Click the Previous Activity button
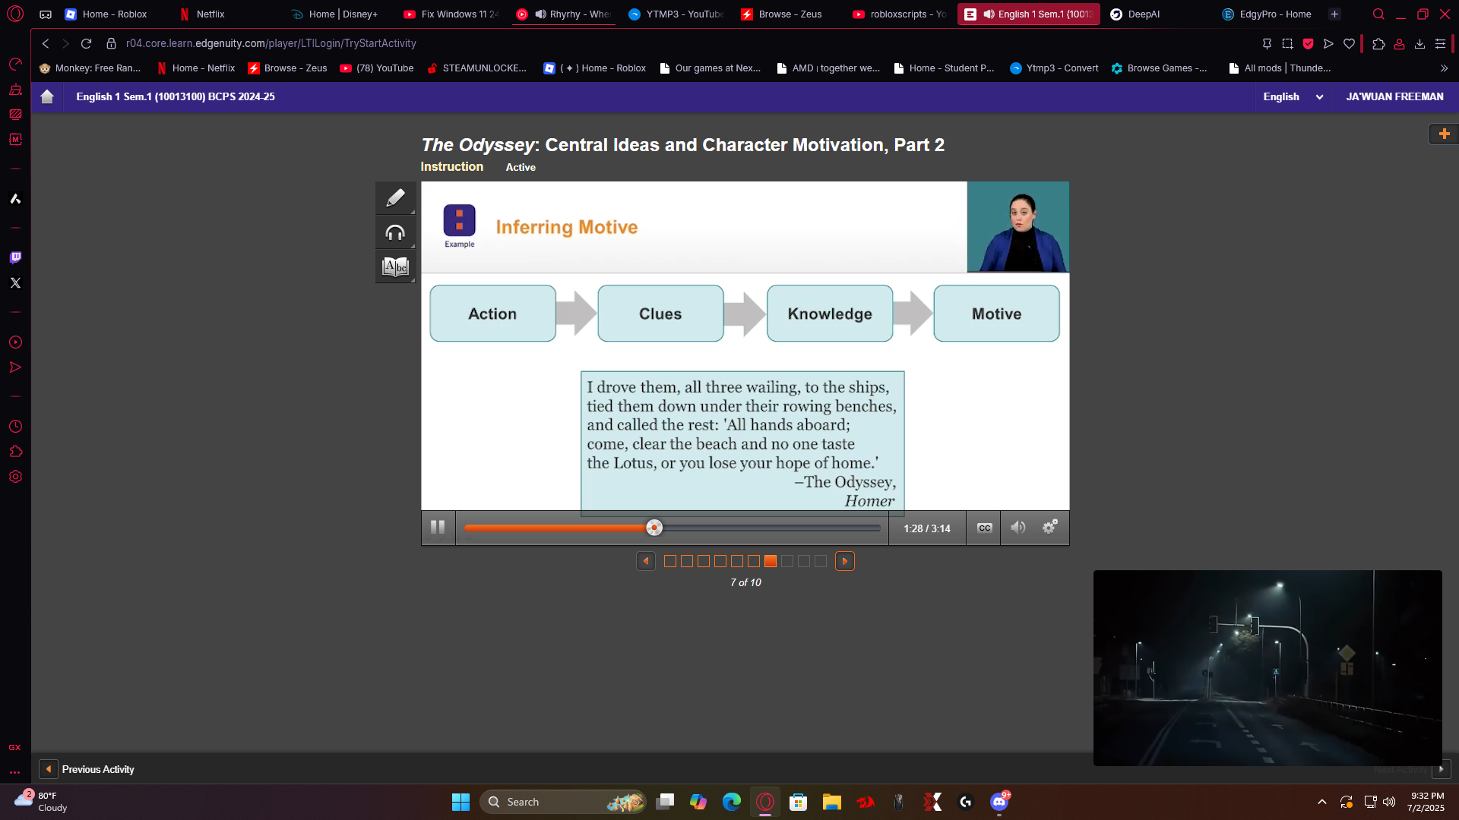Viewport: 1459px width, 820px height. pyautogui.click(x=87, y=769)
